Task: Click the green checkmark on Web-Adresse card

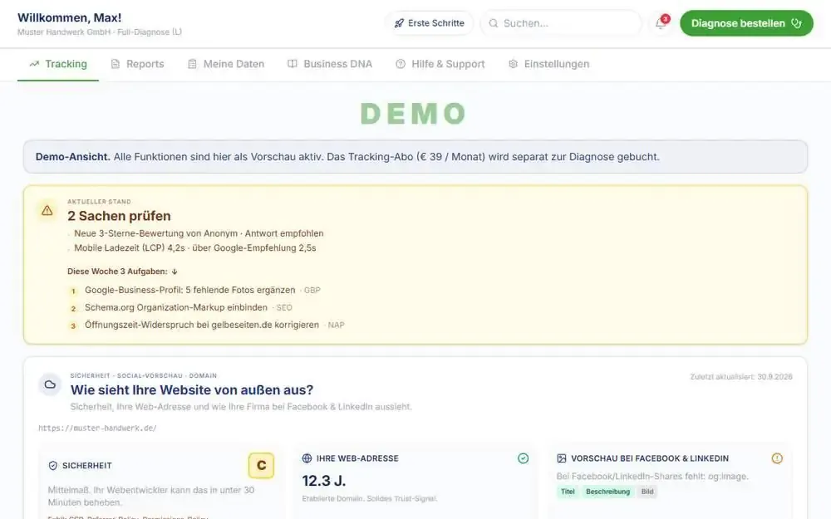Action: tap(523, 458)
